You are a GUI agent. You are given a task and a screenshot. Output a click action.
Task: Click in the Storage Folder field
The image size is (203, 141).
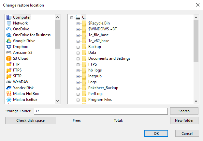[101, 111]
